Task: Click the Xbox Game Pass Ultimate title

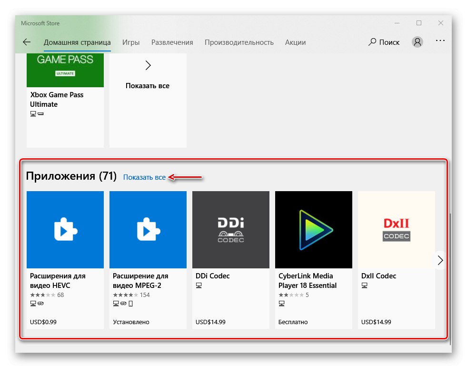Action: tap(57, 99)
